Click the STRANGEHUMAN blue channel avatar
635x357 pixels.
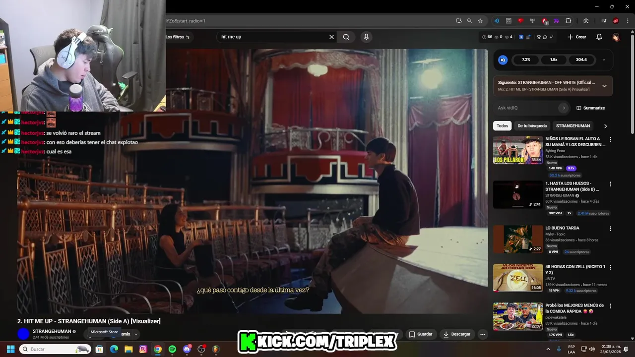tap(23, 334)
